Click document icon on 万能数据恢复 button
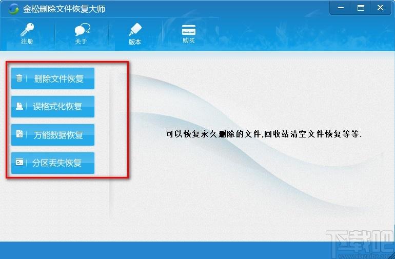The height and width of the screenshot is (259, 395). [19, 134]
